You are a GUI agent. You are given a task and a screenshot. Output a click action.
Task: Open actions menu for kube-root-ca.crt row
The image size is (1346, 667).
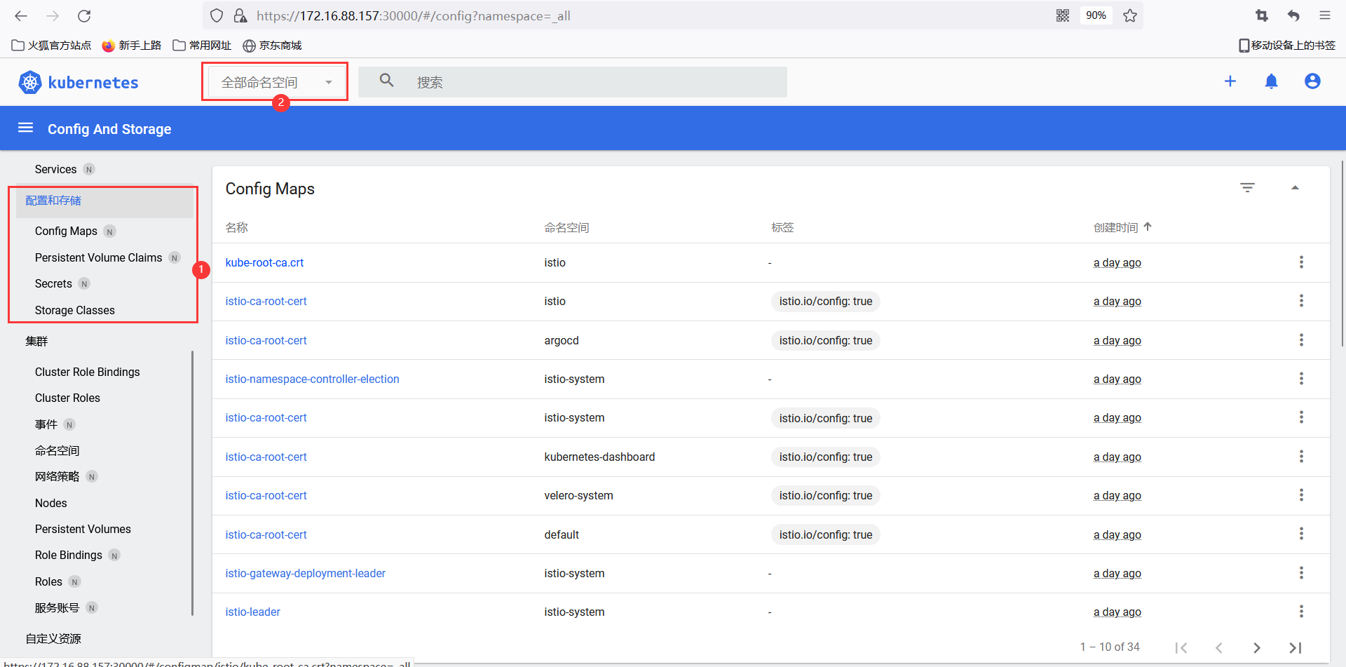[1301, 262]
